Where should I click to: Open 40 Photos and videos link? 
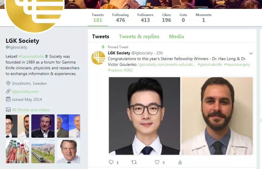point(31,110)
